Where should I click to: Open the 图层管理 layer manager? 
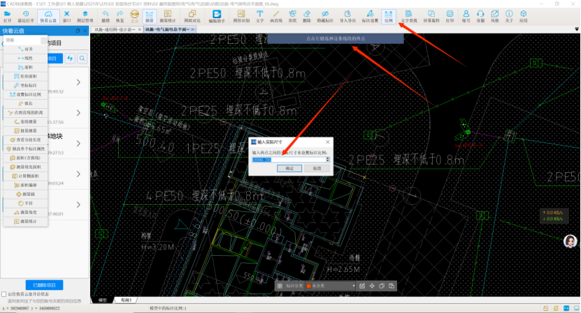click(x=85, y=16)
